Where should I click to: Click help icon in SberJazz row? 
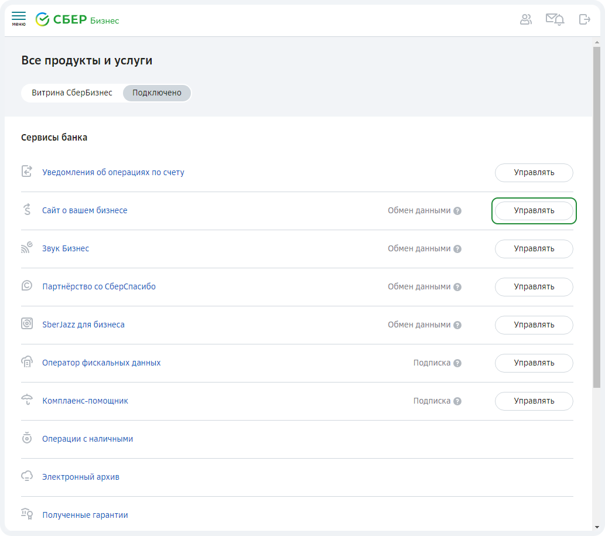(457, 325)
